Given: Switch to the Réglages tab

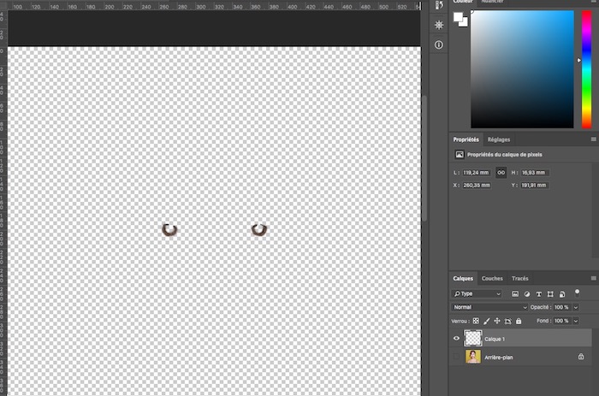Looking at the screenshot, I should [499, 139].
